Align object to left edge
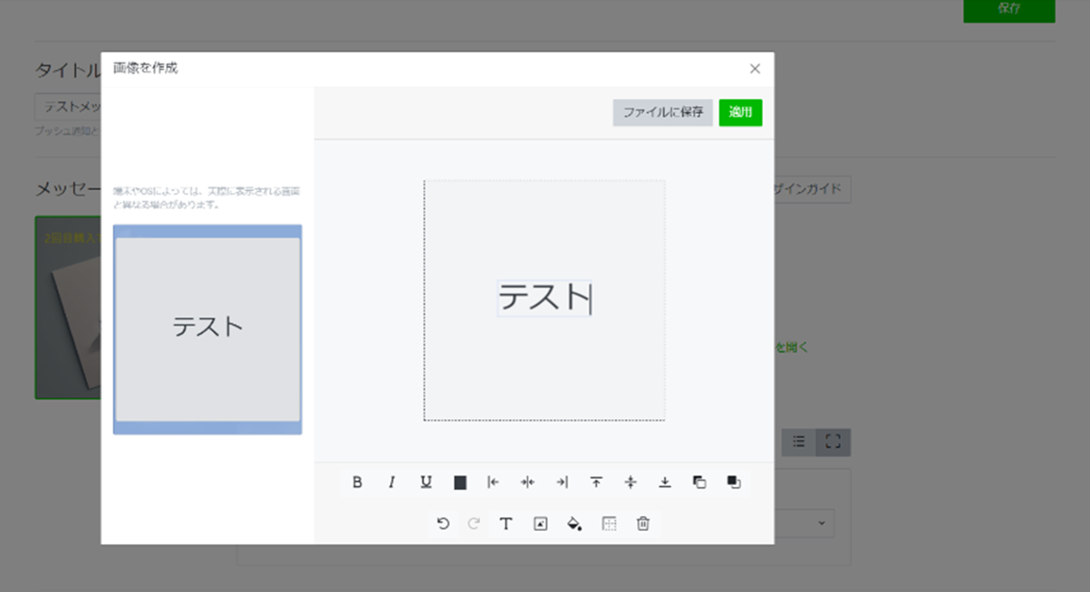1090x592 pixels. click(x=493, y=482)
